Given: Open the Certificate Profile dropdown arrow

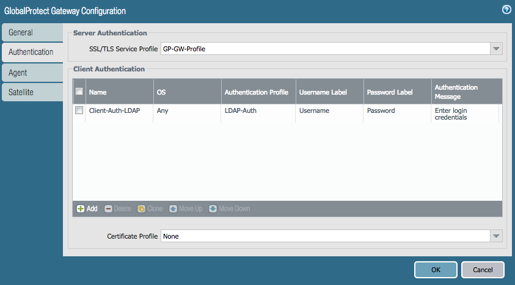Looking at the screenshot, I should coord(496,236).
